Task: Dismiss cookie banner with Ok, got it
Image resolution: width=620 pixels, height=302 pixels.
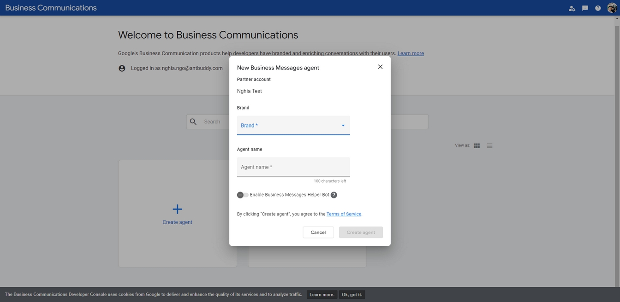Action: click(352, 295)
